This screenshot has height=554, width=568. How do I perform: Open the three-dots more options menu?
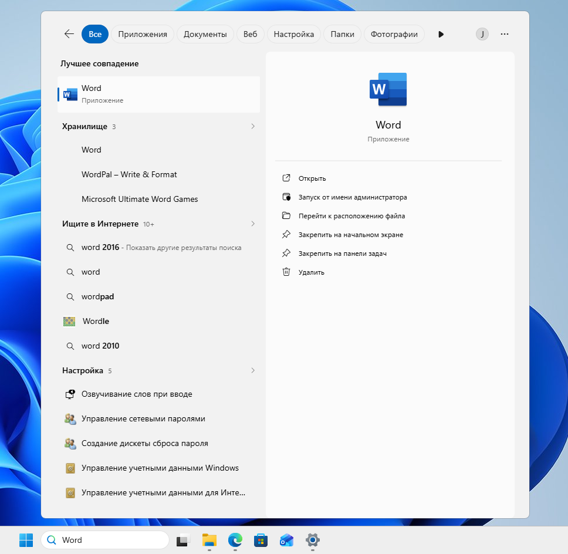point(504,34)
